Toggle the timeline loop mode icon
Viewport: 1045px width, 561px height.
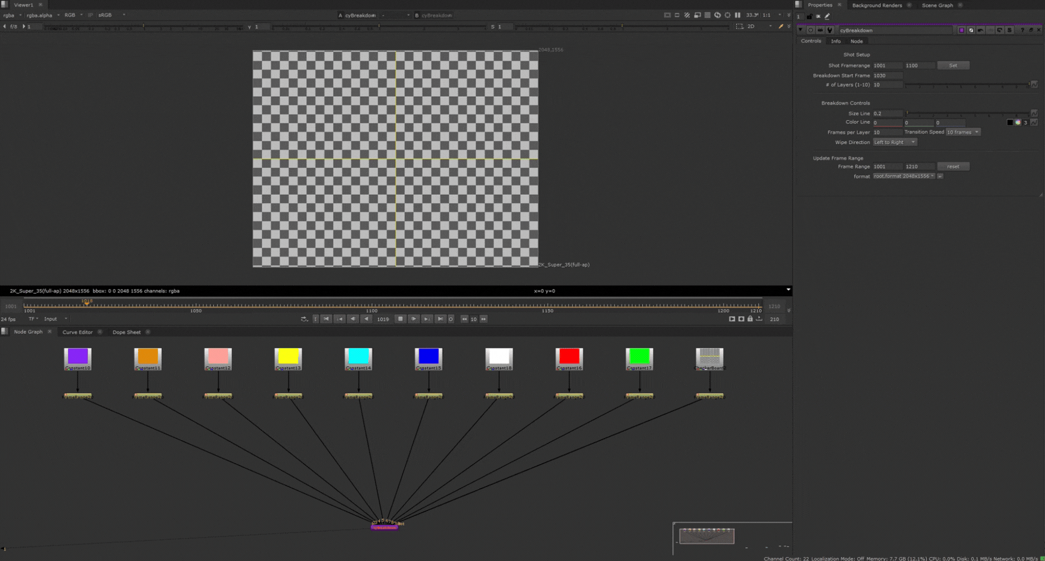[x=304, y=319]
